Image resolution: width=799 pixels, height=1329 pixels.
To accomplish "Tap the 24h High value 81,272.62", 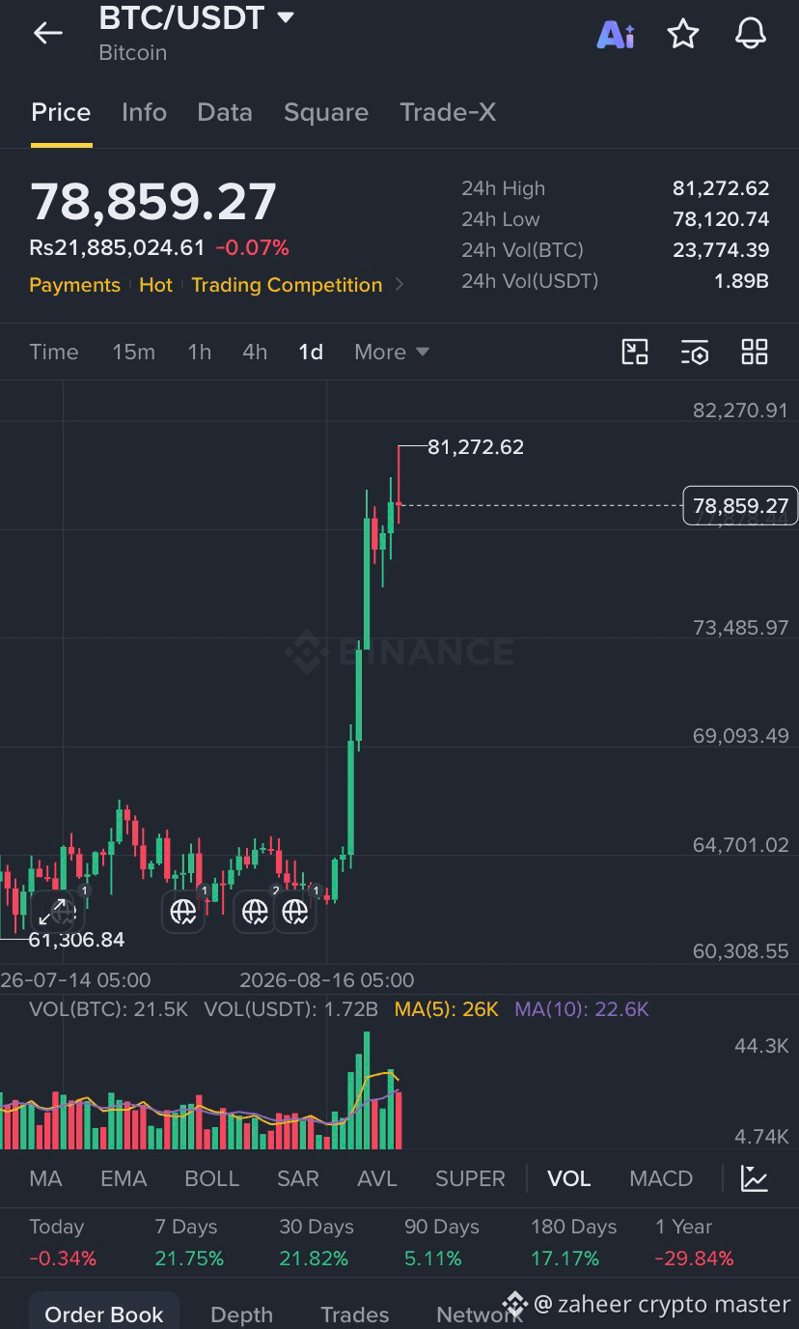I will (721, 188).
